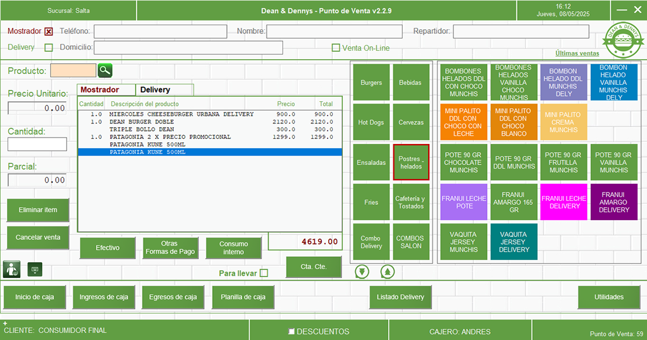Image resolution: width=647 pixels, height=340 pixels.
Task: Add Vaquita Jersey Munchis product
Action: click(464, 242)
